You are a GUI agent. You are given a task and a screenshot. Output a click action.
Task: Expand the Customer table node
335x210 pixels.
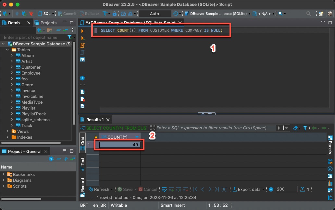click(12, 67)
